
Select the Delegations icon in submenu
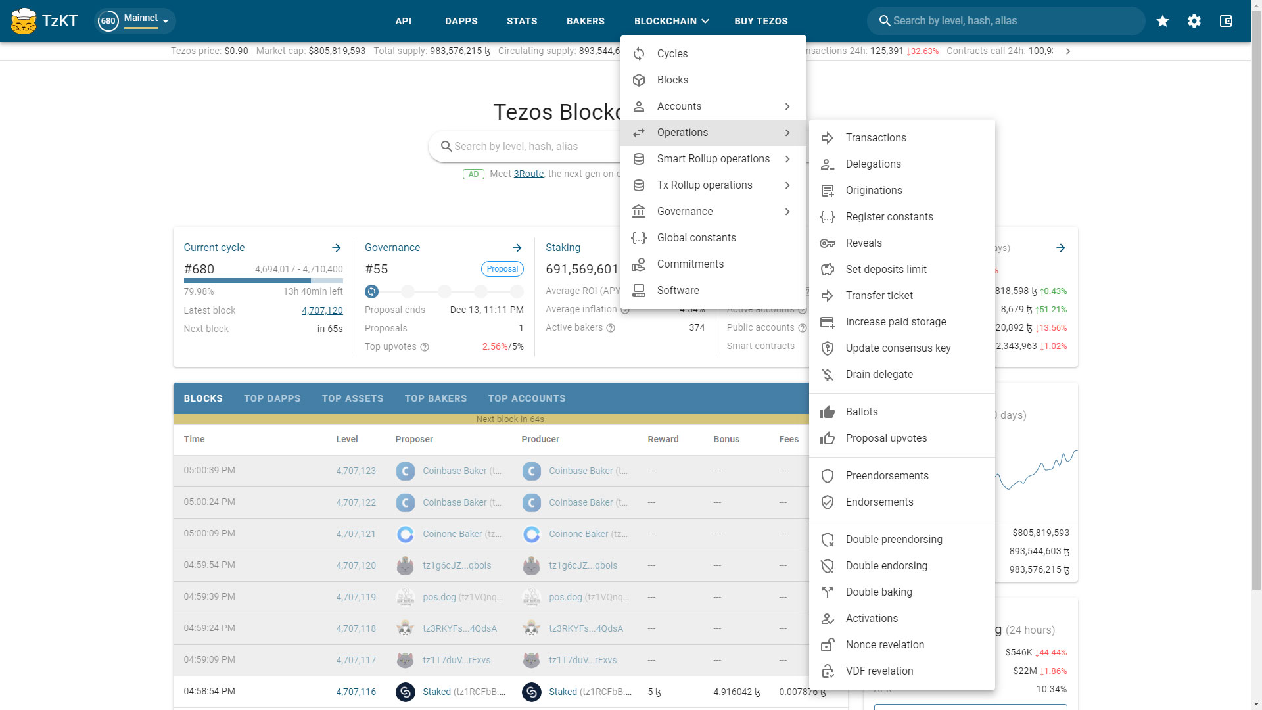(828, 164)
